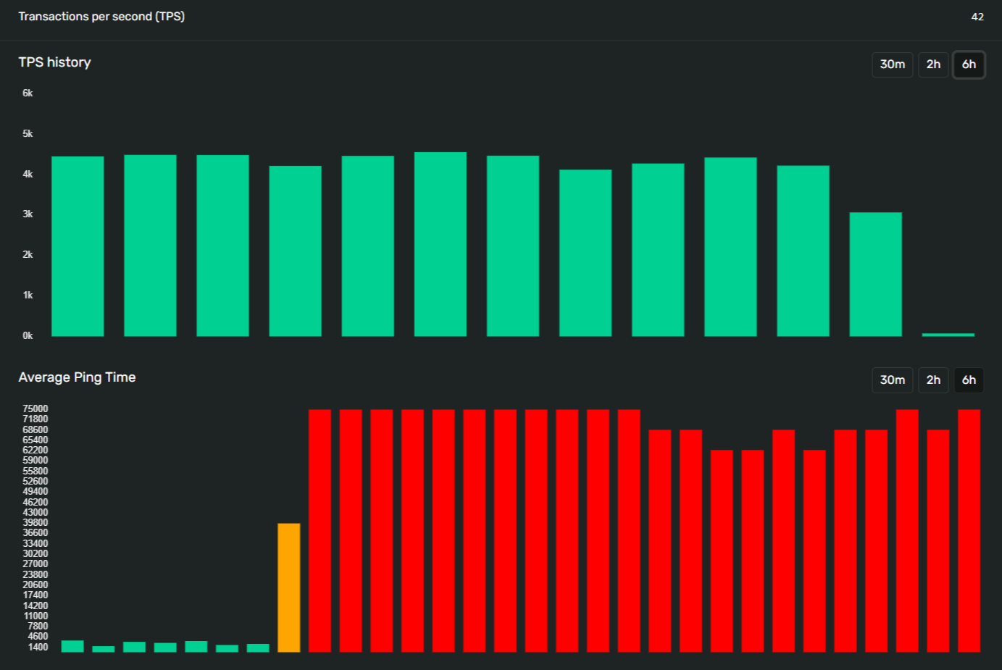Click the 'TPS history' heading

point(55,62)
